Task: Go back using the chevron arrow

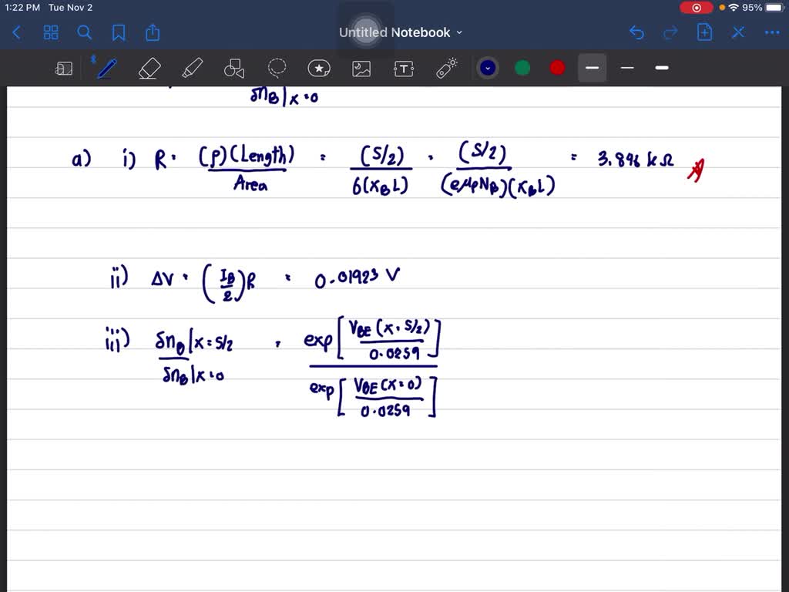Action: [x=15, y=32]
